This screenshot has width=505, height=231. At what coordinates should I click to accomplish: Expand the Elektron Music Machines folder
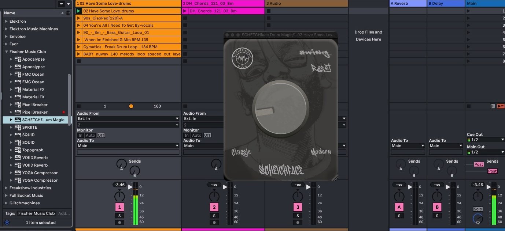6,29
